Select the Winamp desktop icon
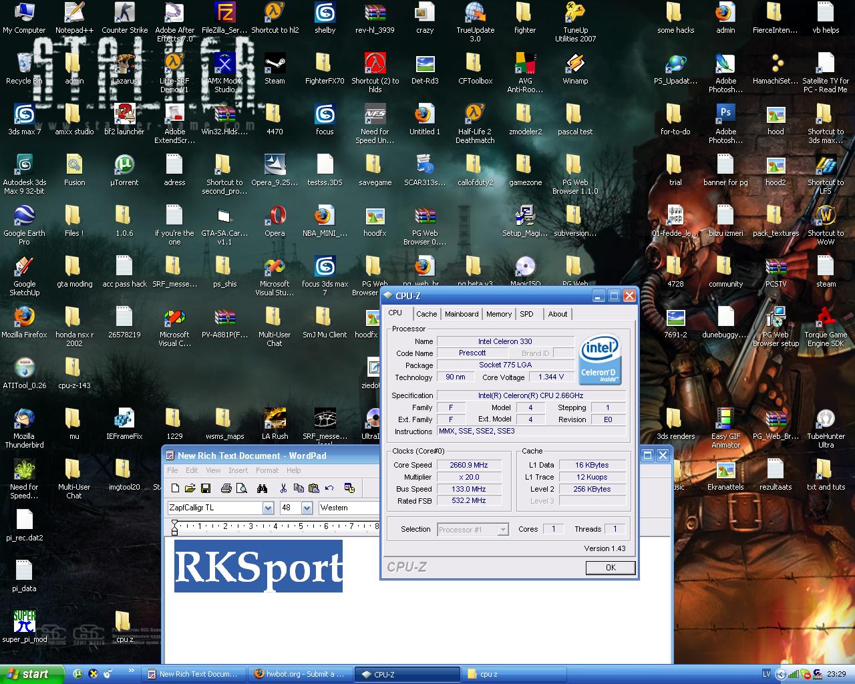Screen dimensions: 855x684 pyautogui.click(x=575, y=69)
